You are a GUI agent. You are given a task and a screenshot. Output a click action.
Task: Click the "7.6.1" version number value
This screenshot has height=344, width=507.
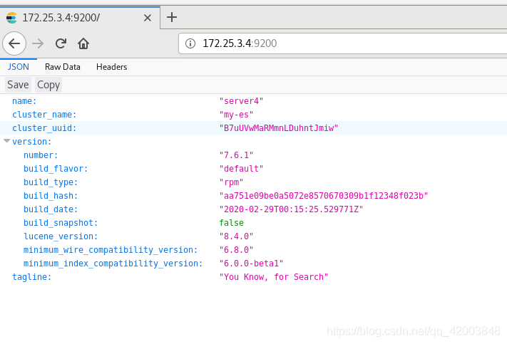tap(236, 155)
